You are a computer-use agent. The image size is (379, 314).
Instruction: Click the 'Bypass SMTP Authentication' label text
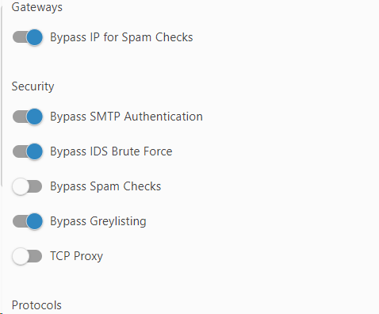126,117
